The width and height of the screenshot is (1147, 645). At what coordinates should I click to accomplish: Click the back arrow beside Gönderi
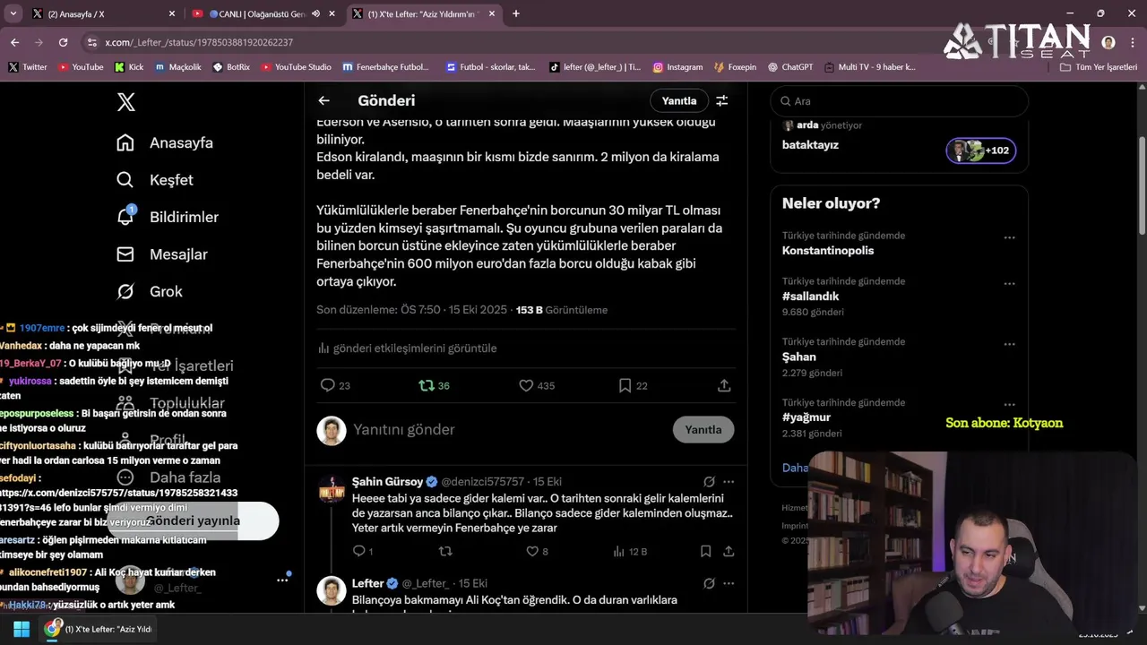(x=324, y=101)
